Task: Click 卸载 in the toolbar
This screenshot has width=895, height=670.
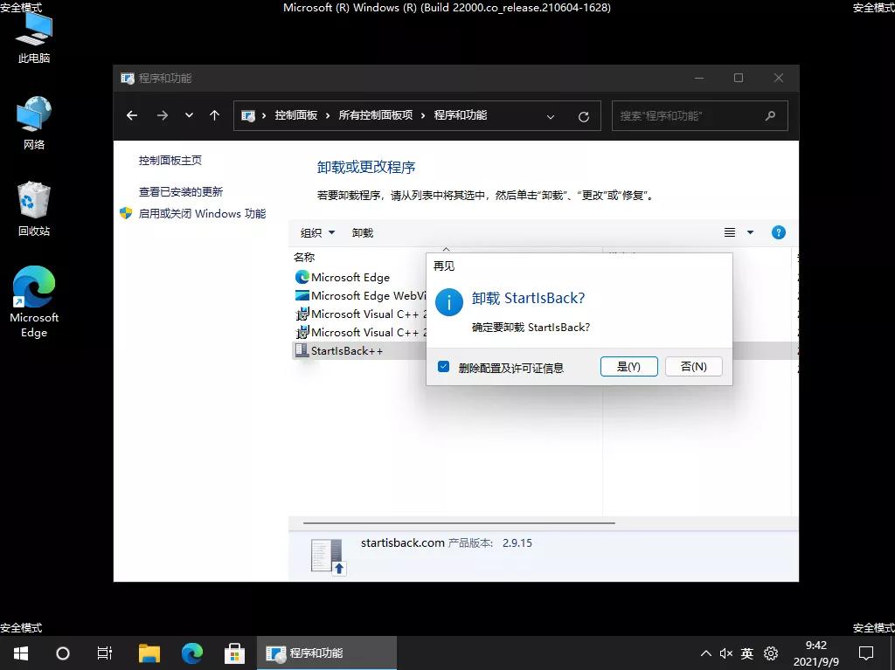Action: (364, 232)
